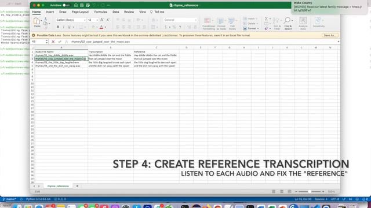Click the Wake County notification banner
Viewport: 371px width, 208px height.
pos(330,7)
